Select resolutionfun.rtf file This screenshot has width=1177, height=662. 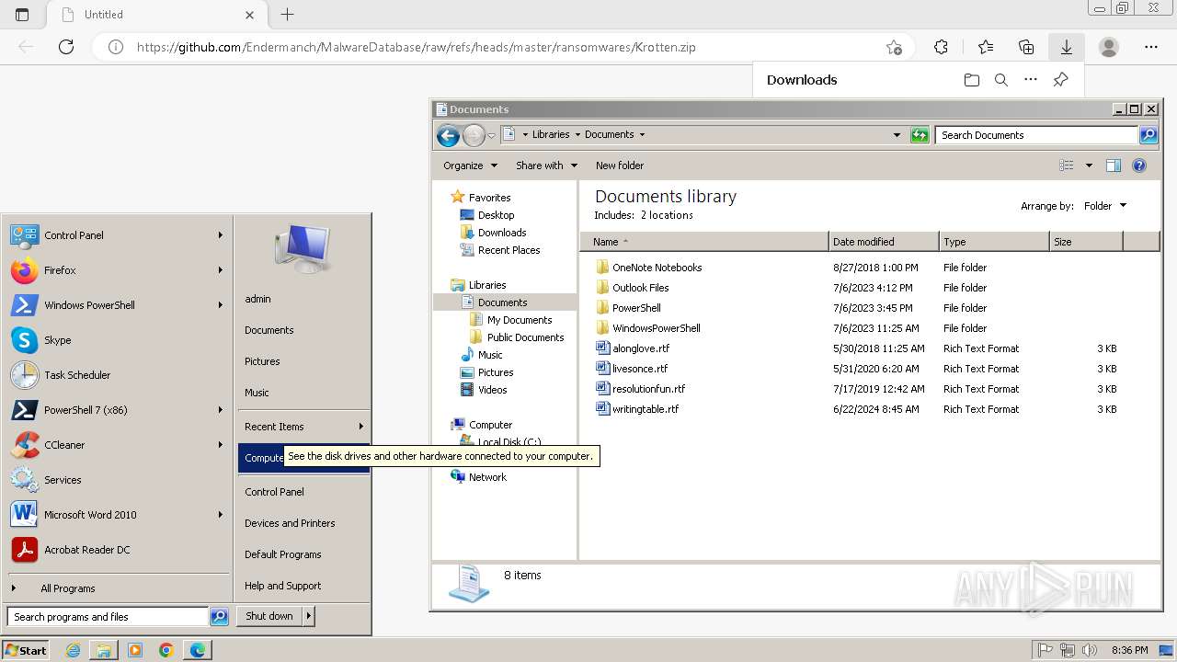[x=648, y=389]
